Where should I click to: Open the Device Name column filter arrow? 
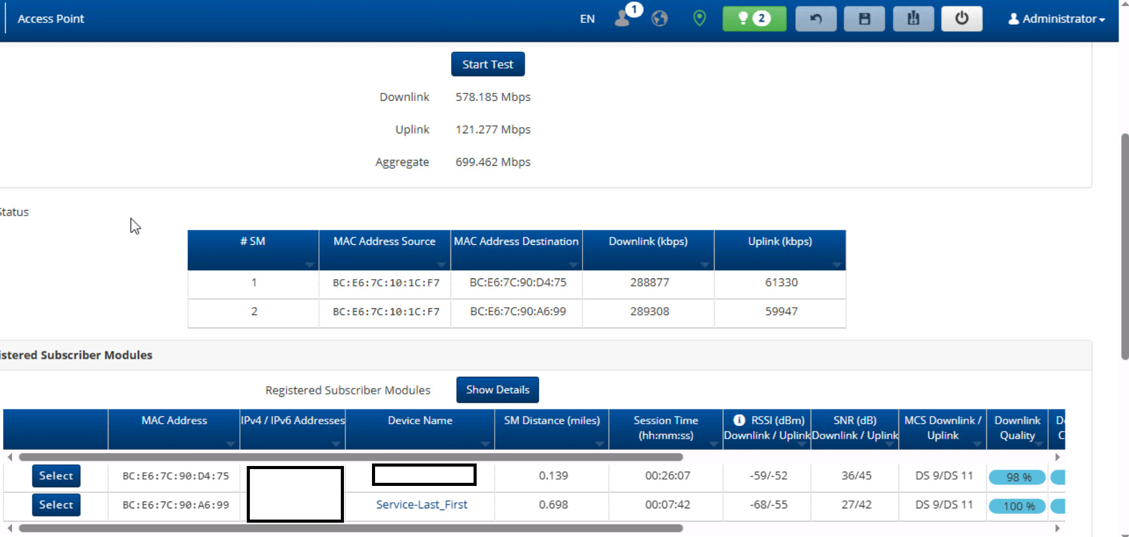coord(485,444)
